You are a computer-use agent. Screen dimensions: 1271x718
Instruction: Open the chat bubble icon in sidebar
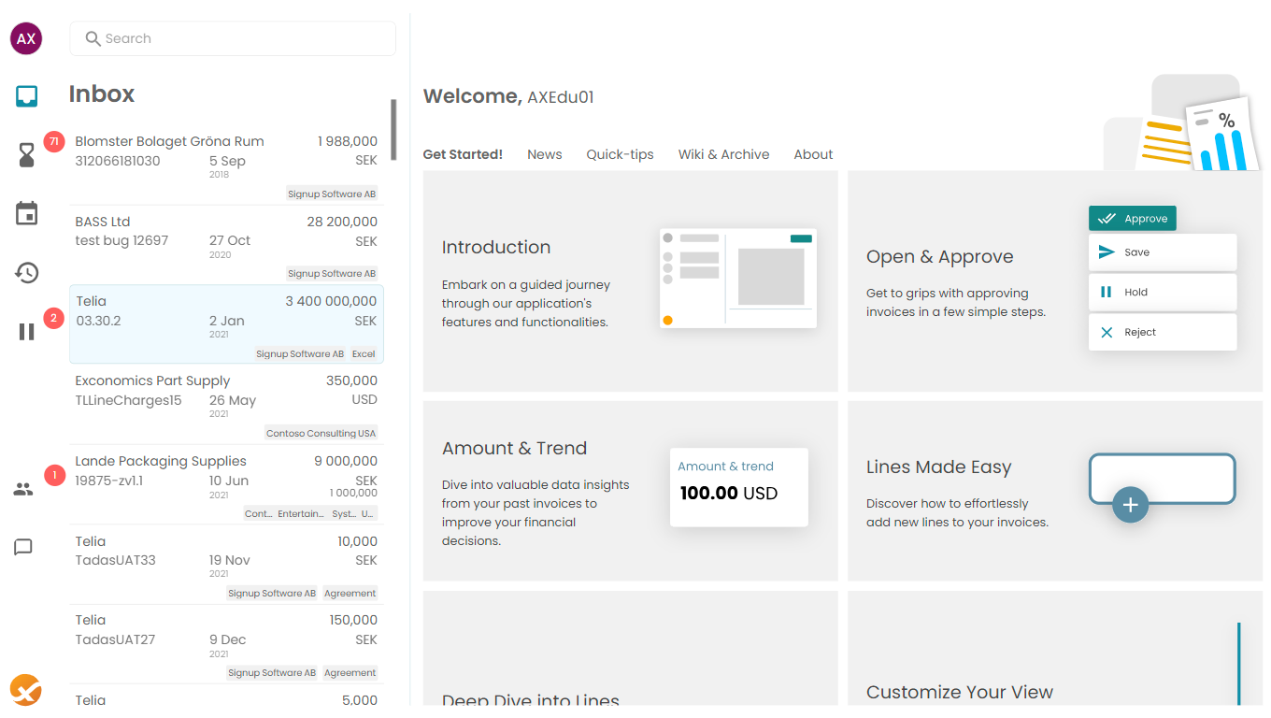[23, 547]
